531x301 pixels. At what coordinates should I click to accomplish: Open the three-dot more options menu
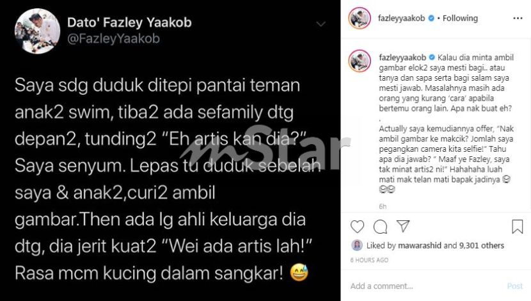518,19
